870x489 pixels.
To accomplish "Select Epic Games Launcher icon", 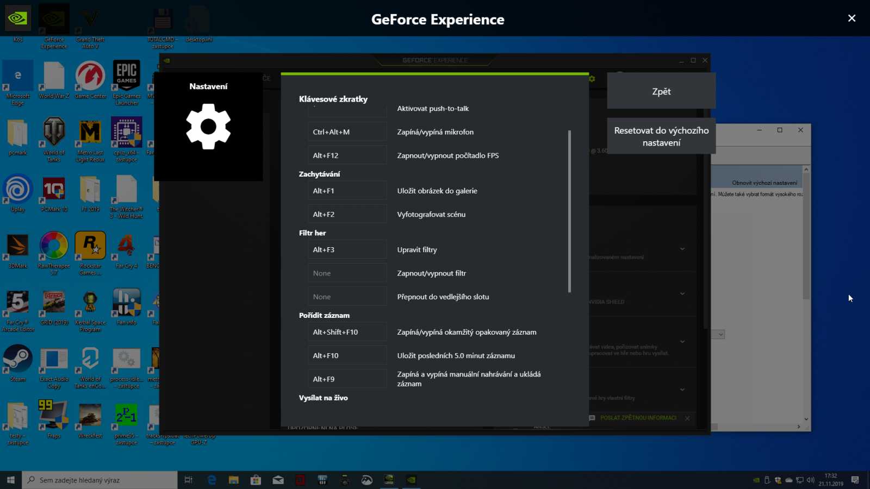I will [127, 83].
